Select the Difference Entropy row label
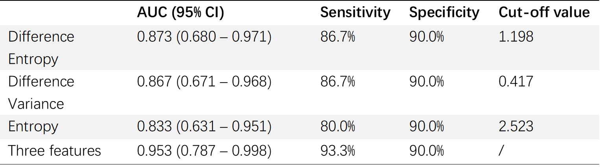The image size is (600, 168). click(41, 48)
